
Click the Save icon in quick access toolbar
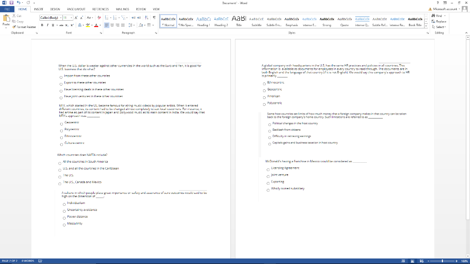pos(11,3)
